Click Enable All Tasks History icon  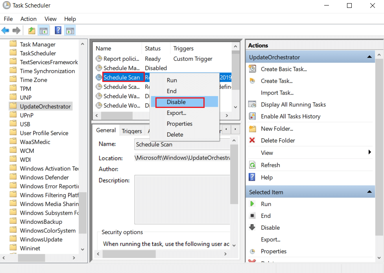[x=252, y=116]
